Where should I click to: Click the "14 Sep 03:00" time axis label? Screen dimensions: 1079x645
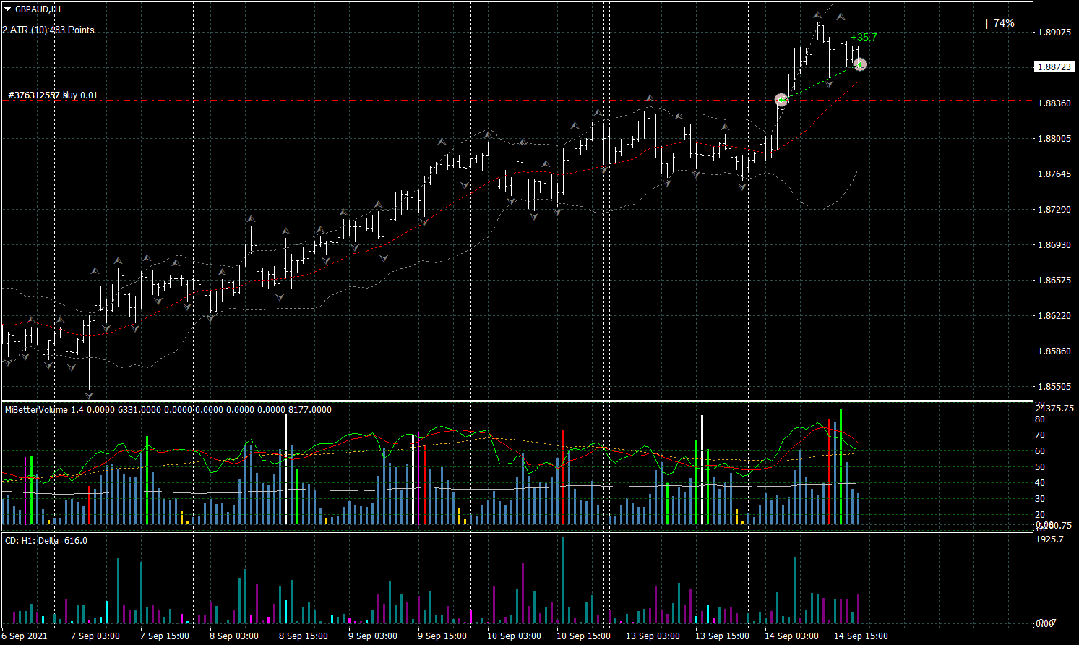point(791,636)
